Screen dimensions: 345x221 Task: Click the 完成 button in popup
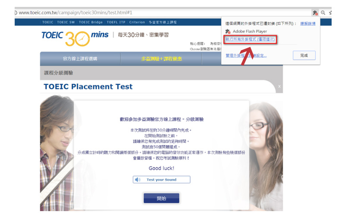point(304,55)
